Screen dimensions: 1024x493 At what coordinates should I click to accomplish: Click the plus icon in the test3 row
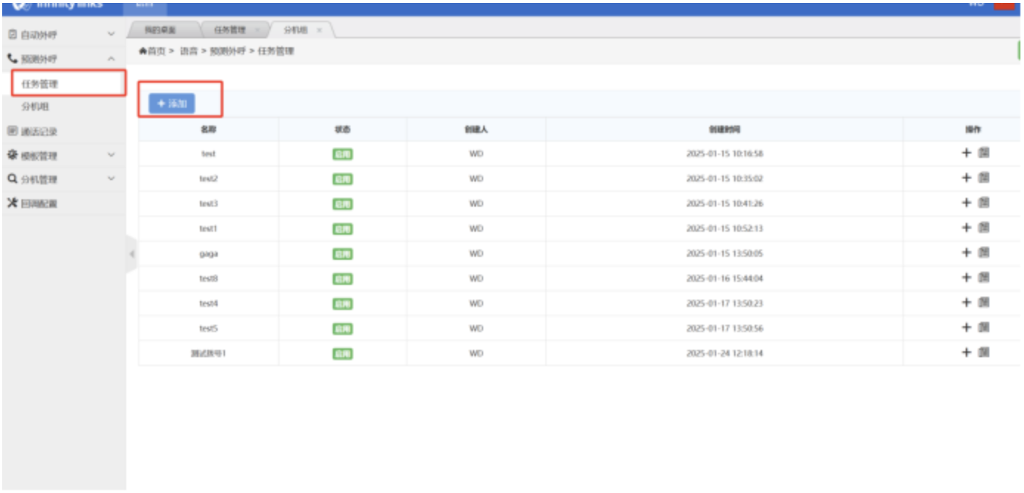pyautogui.click(x=966, y=203)
